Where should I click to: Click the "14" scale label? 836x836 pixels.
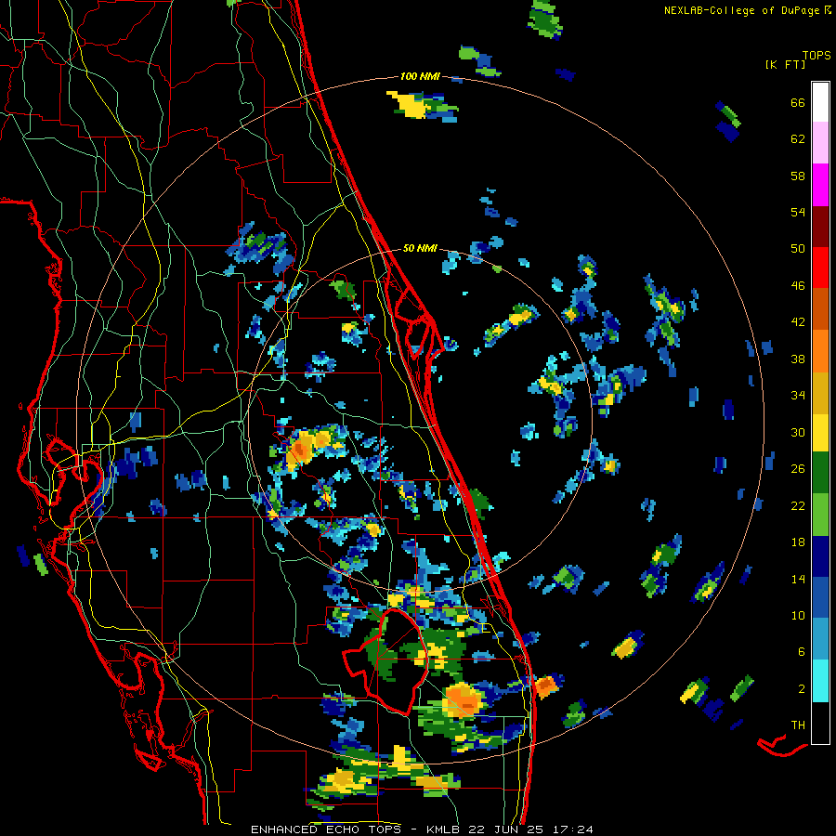798,579
